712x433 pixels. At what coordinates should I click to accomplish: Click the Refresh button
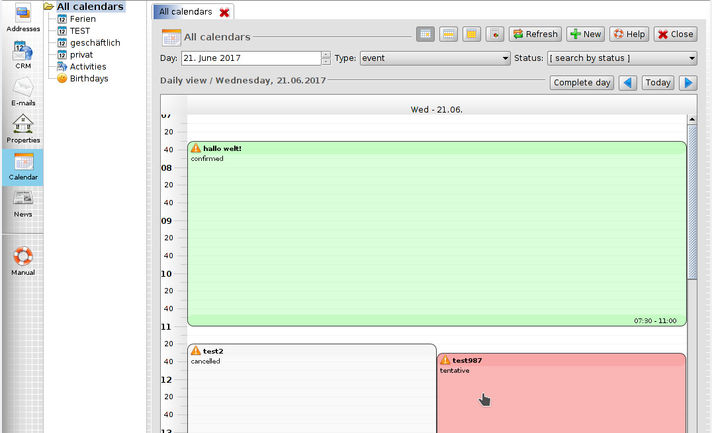pos(535,34)
